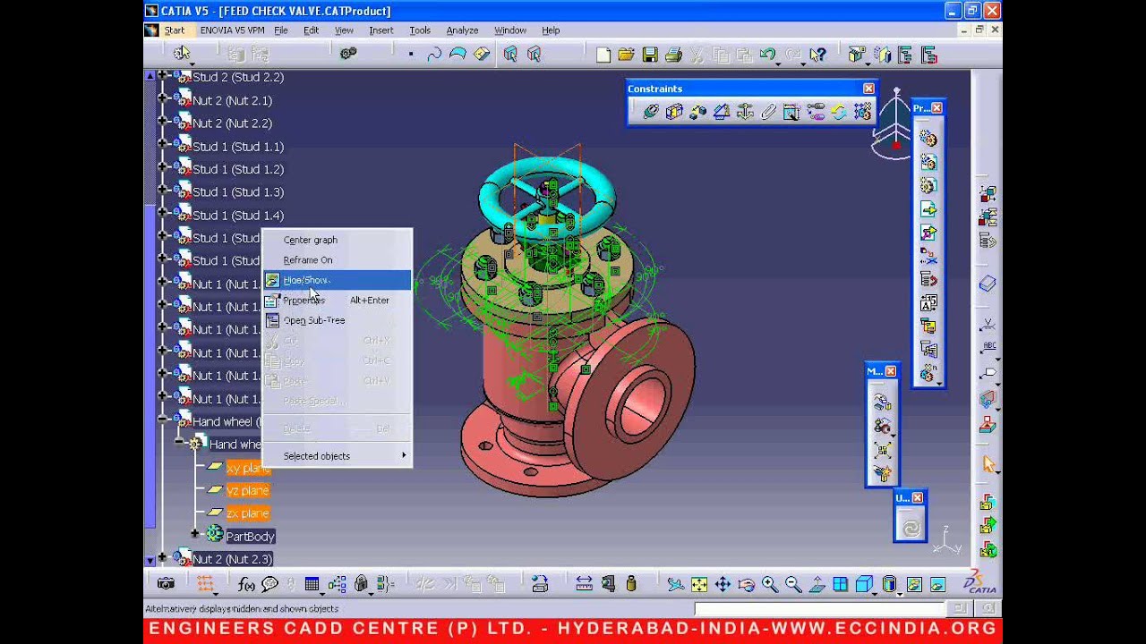The image size is (1146, 644).
Task: Click the Fly Mode icon
Action: pos(676,584)
